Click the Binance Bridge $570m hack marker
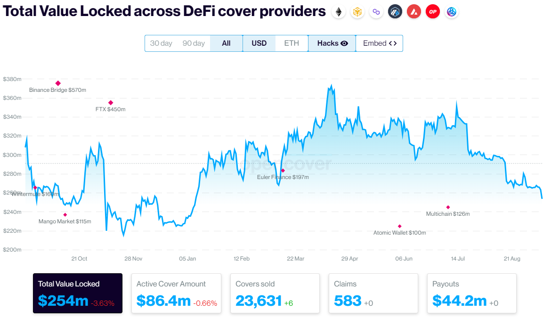The height and width of the screenshot is (318, 551). coord(58,83)
